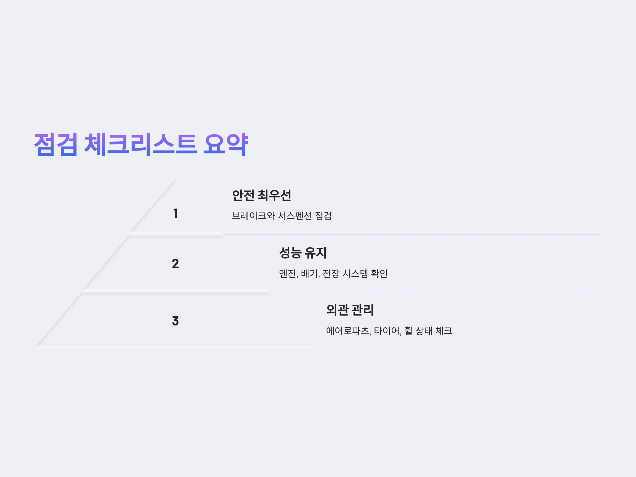Click the 안전 최우선 heading
636x477 pixels.
coord(262,195)
